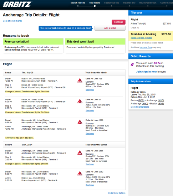Click Delta logo for flight 2062
The image size is (173, 196).
point(80,174)
